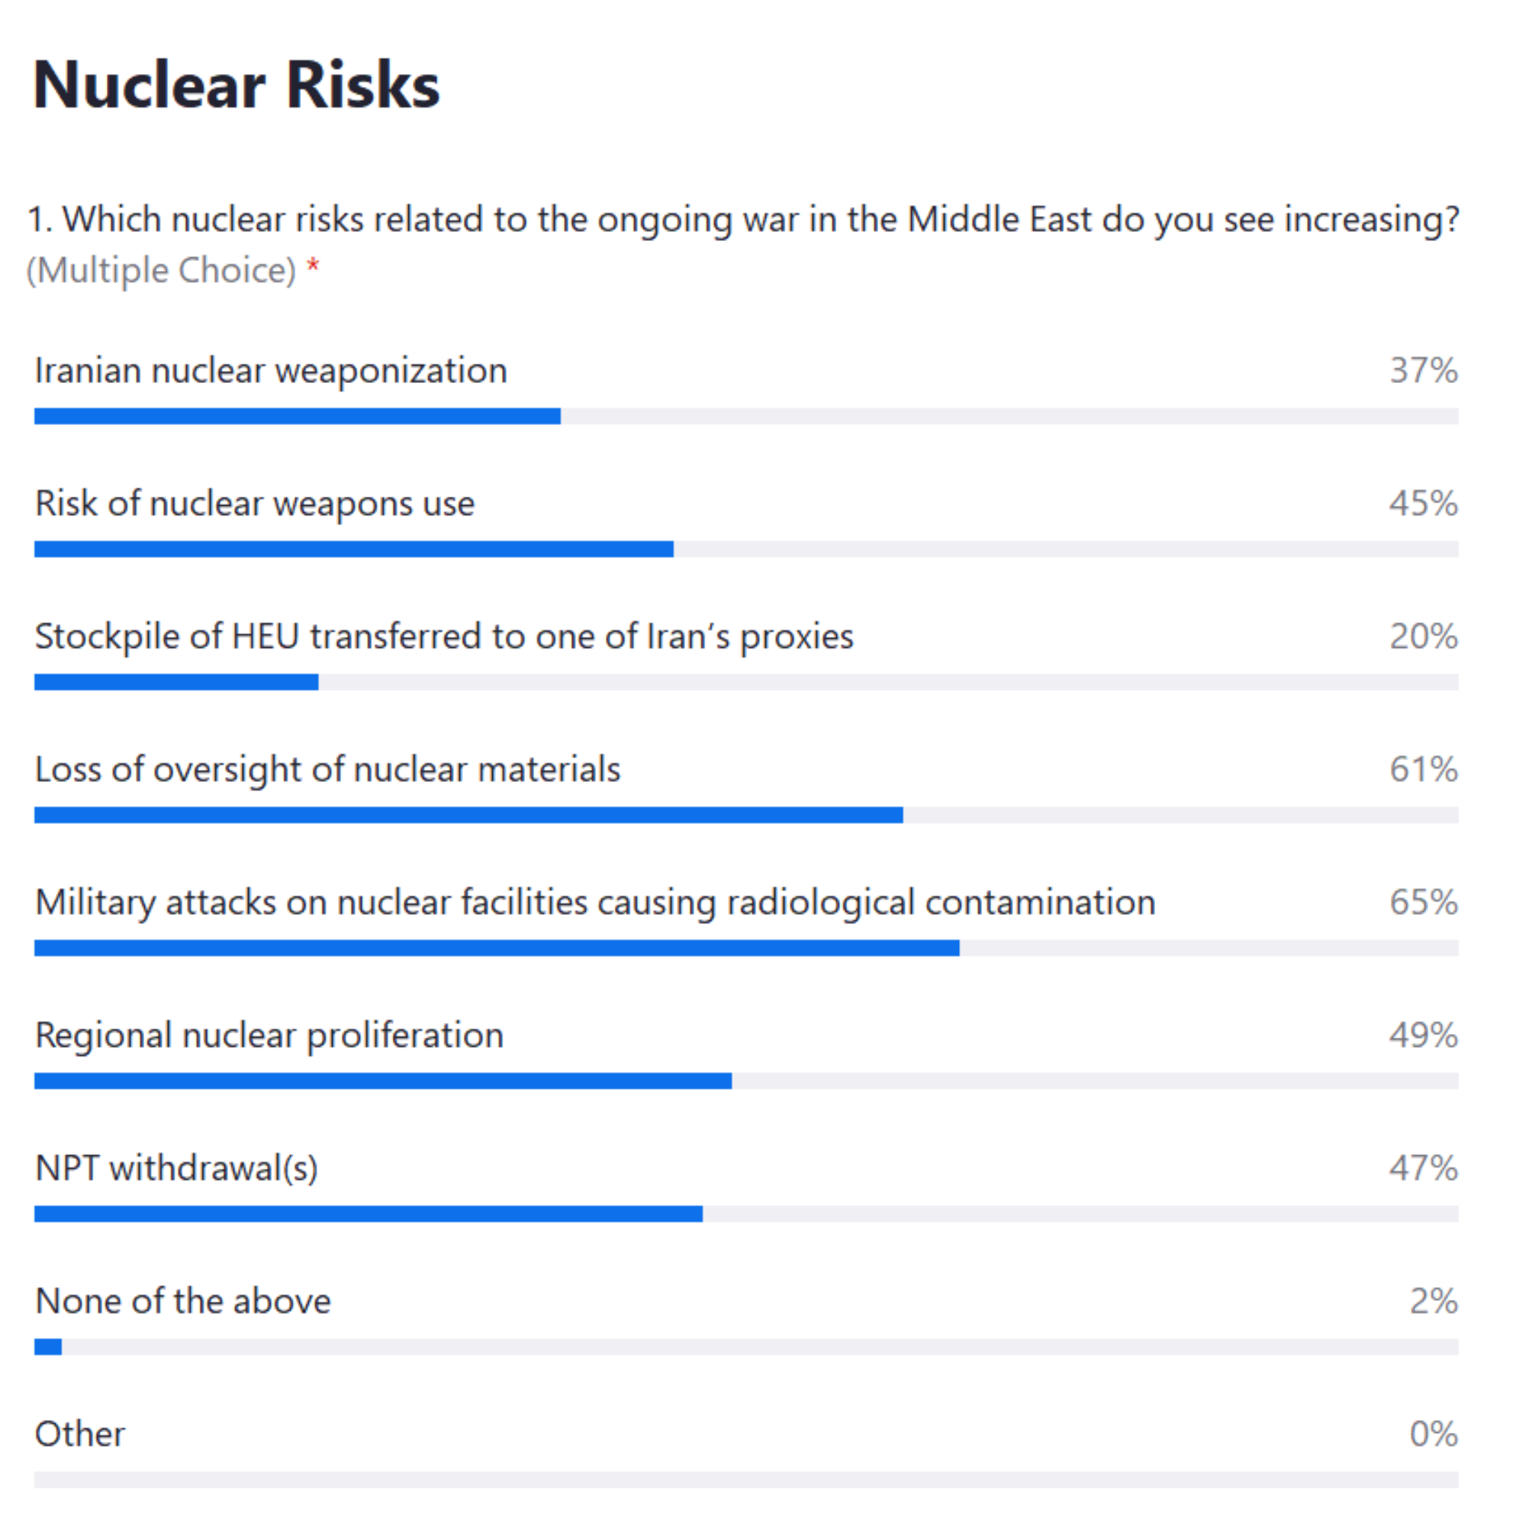This screenshot has width=1526, height=1526.
Task: Select the Risk of nuclear weapons use option
Action: coord(254,503)
